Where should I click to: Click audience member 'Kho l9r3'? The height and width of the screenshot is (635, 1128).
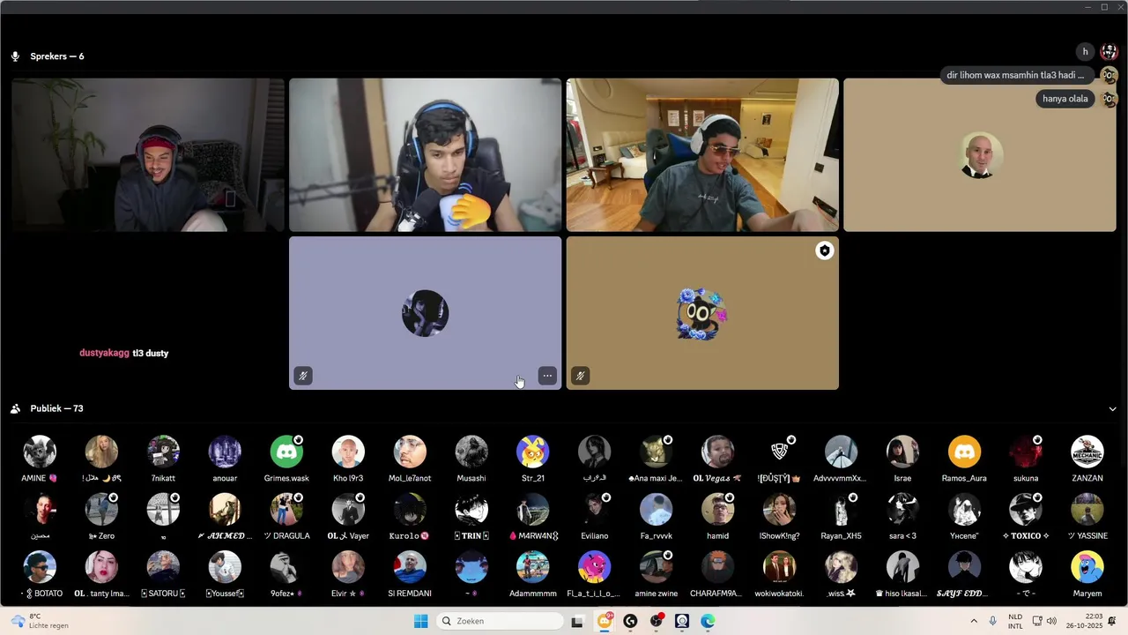point(348,459)
